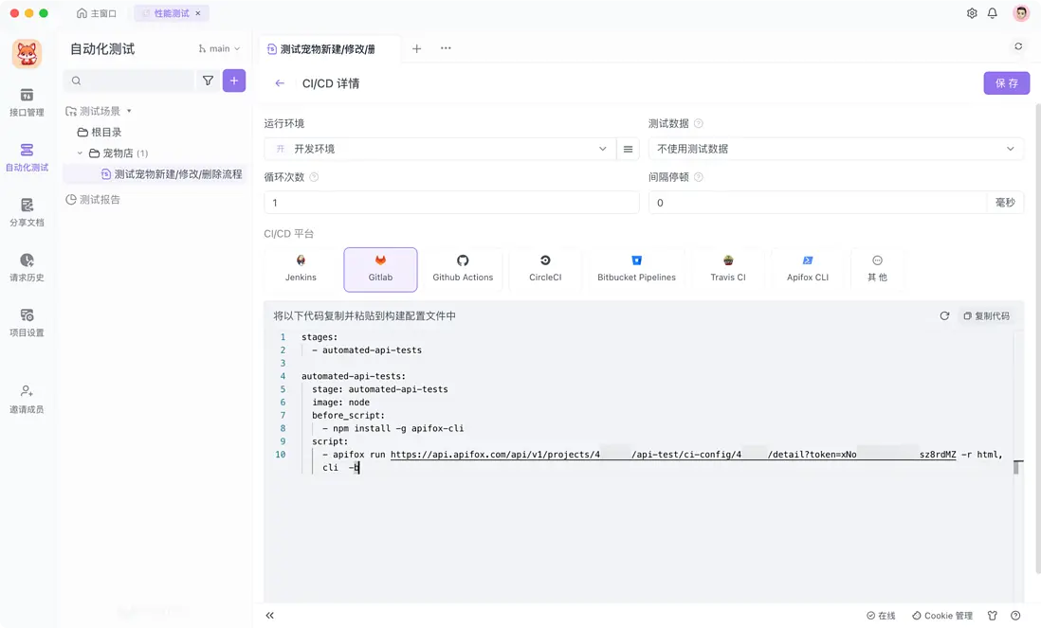Open the 测试数据 dropdown
This screenshot has width=1041, height=628.
[836, 150]
